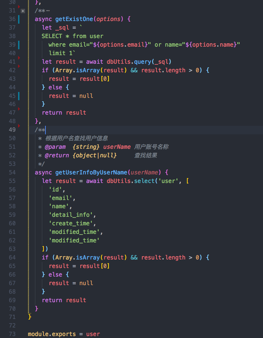Viewport: 263px width, 338px height.
Task: Click 'modified_time' on line 62
Action: coord(74,240)
